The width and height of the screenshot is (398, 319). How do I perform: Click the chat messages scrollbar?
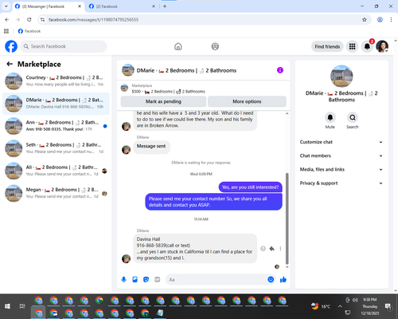click(287, 218)
